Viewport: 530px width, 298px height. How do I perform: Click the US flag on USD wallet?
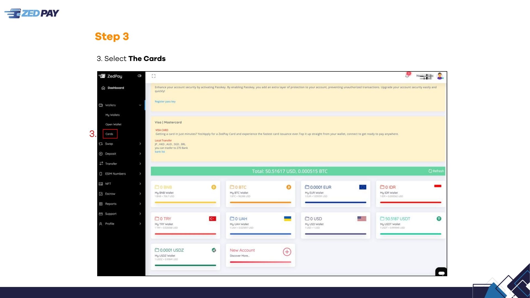362,219
